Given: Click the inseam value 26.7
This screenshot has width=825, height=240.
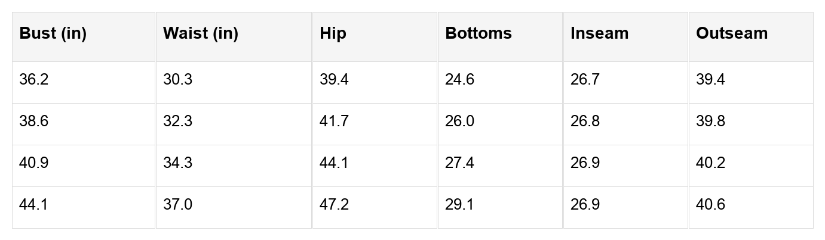Looking at the screenshot, I should [585, 80].
